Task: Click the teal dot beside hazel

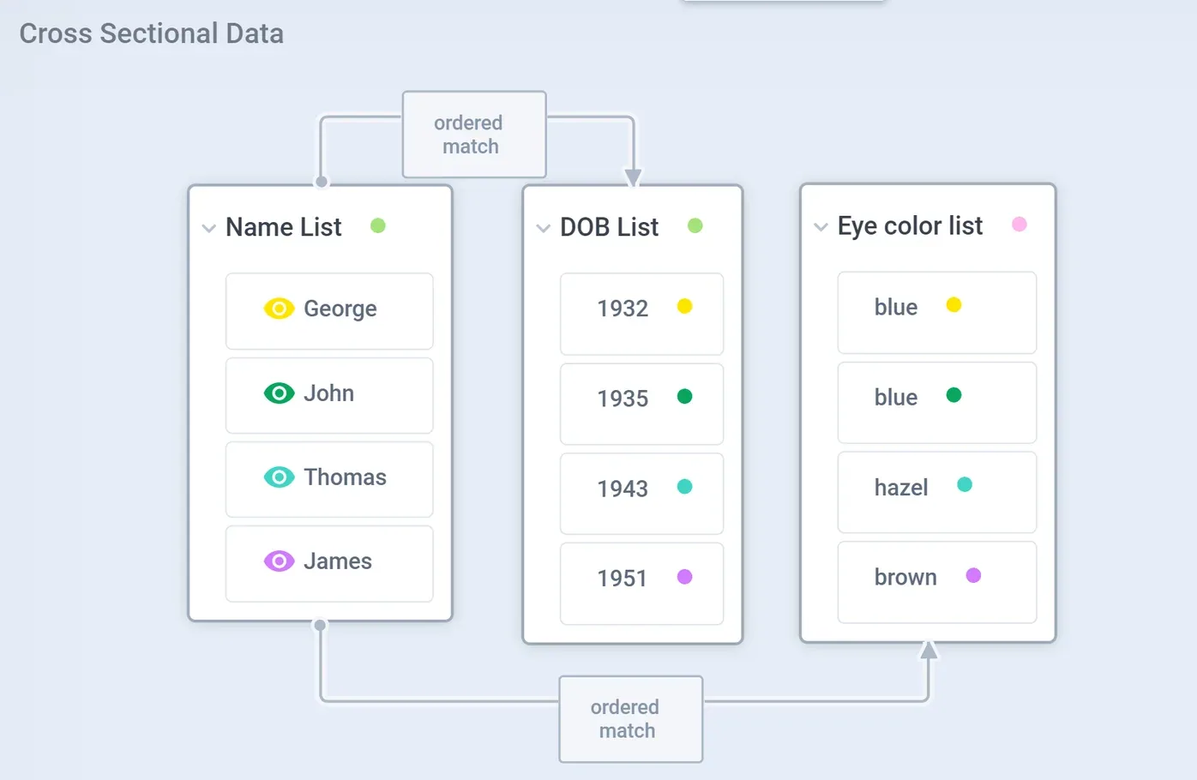Action: [965, 484]
